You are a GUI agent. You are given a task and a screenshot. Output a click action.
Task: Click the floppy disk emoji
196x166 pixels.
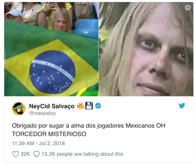(89, 106)
